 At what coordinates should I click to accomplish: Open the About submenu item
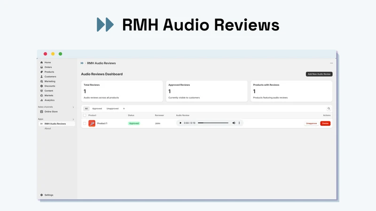coord(48,128)
